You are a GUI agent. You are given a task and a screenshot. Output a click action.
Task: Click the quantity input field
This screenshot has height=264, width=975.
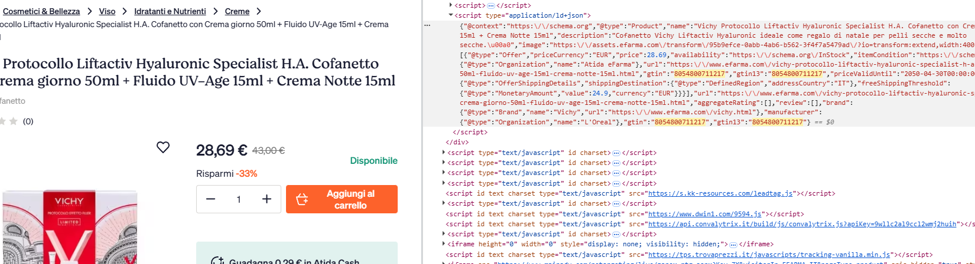[239, 199]
